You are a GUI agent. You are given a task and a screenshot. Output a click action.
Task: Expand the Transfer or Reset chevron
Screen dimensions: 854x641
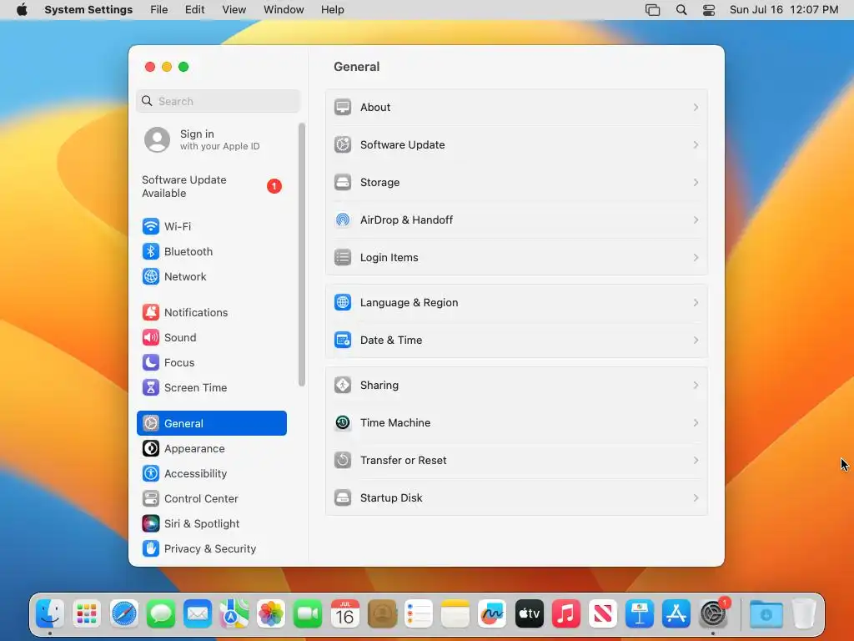pos(696,461)
